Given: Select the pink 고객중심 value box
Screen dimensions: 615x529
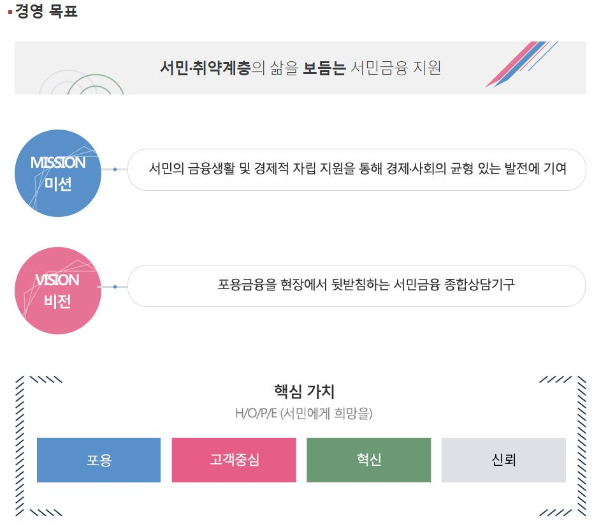Looking at the screenshot, I should (x=234, y=460).
